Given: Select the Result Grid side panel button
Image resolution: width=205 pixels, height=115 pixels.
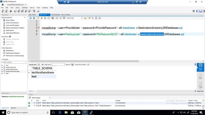Looking at the screenshot, I should pyautogui.click(x=201, y=67).
